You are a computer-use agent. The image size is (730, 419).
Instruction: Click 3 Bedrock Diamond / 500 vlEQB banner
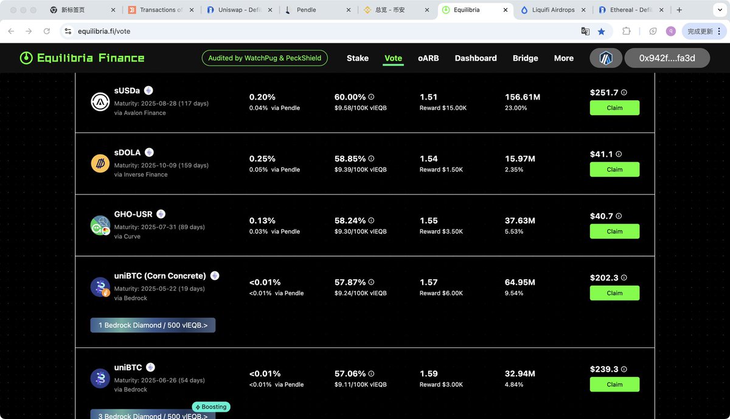coord(153,414)
